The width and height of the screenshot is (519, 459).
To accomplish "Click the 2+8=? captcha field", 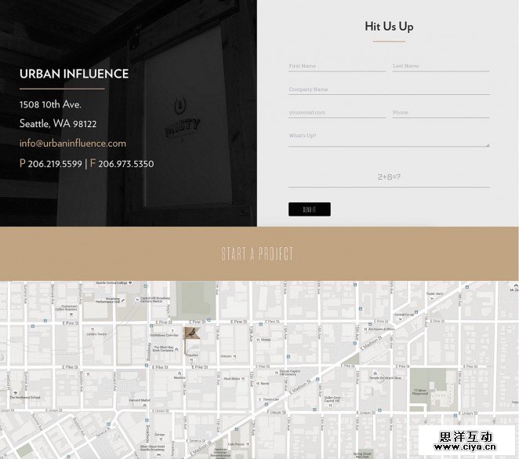I will [389, 177].
